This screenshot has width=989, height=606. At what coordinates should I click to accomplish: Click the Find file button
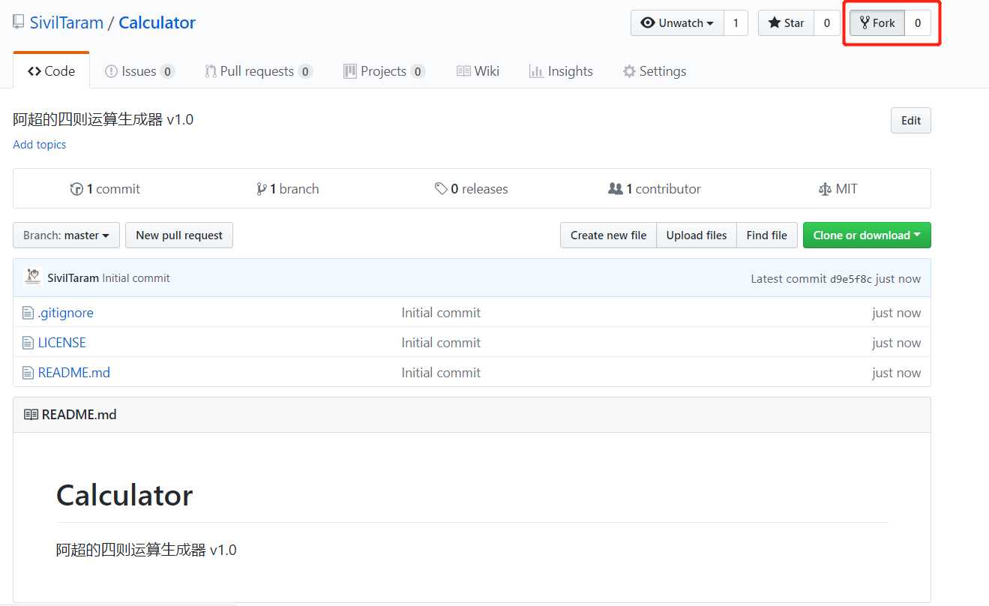point(767,235)
